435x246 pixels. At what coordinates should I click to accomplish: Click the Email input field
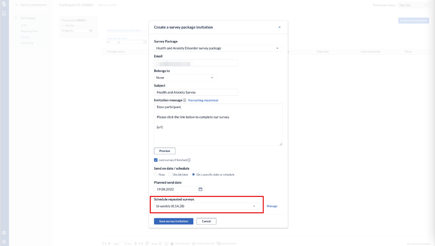click(196, 63)
